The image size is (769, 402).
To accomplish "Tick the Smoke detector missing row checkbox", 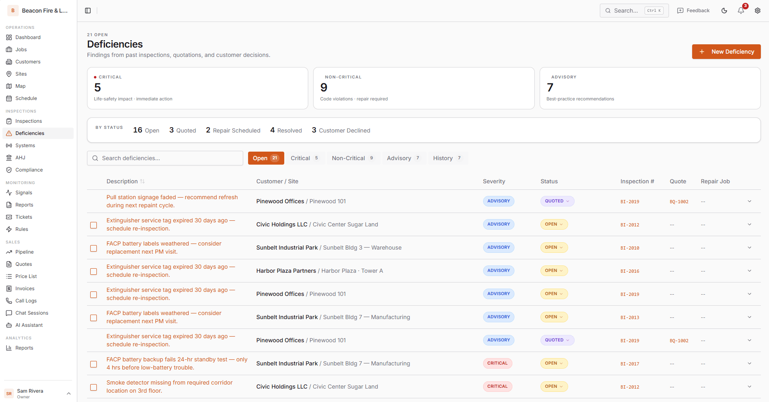I will click(x=94, y=387).
